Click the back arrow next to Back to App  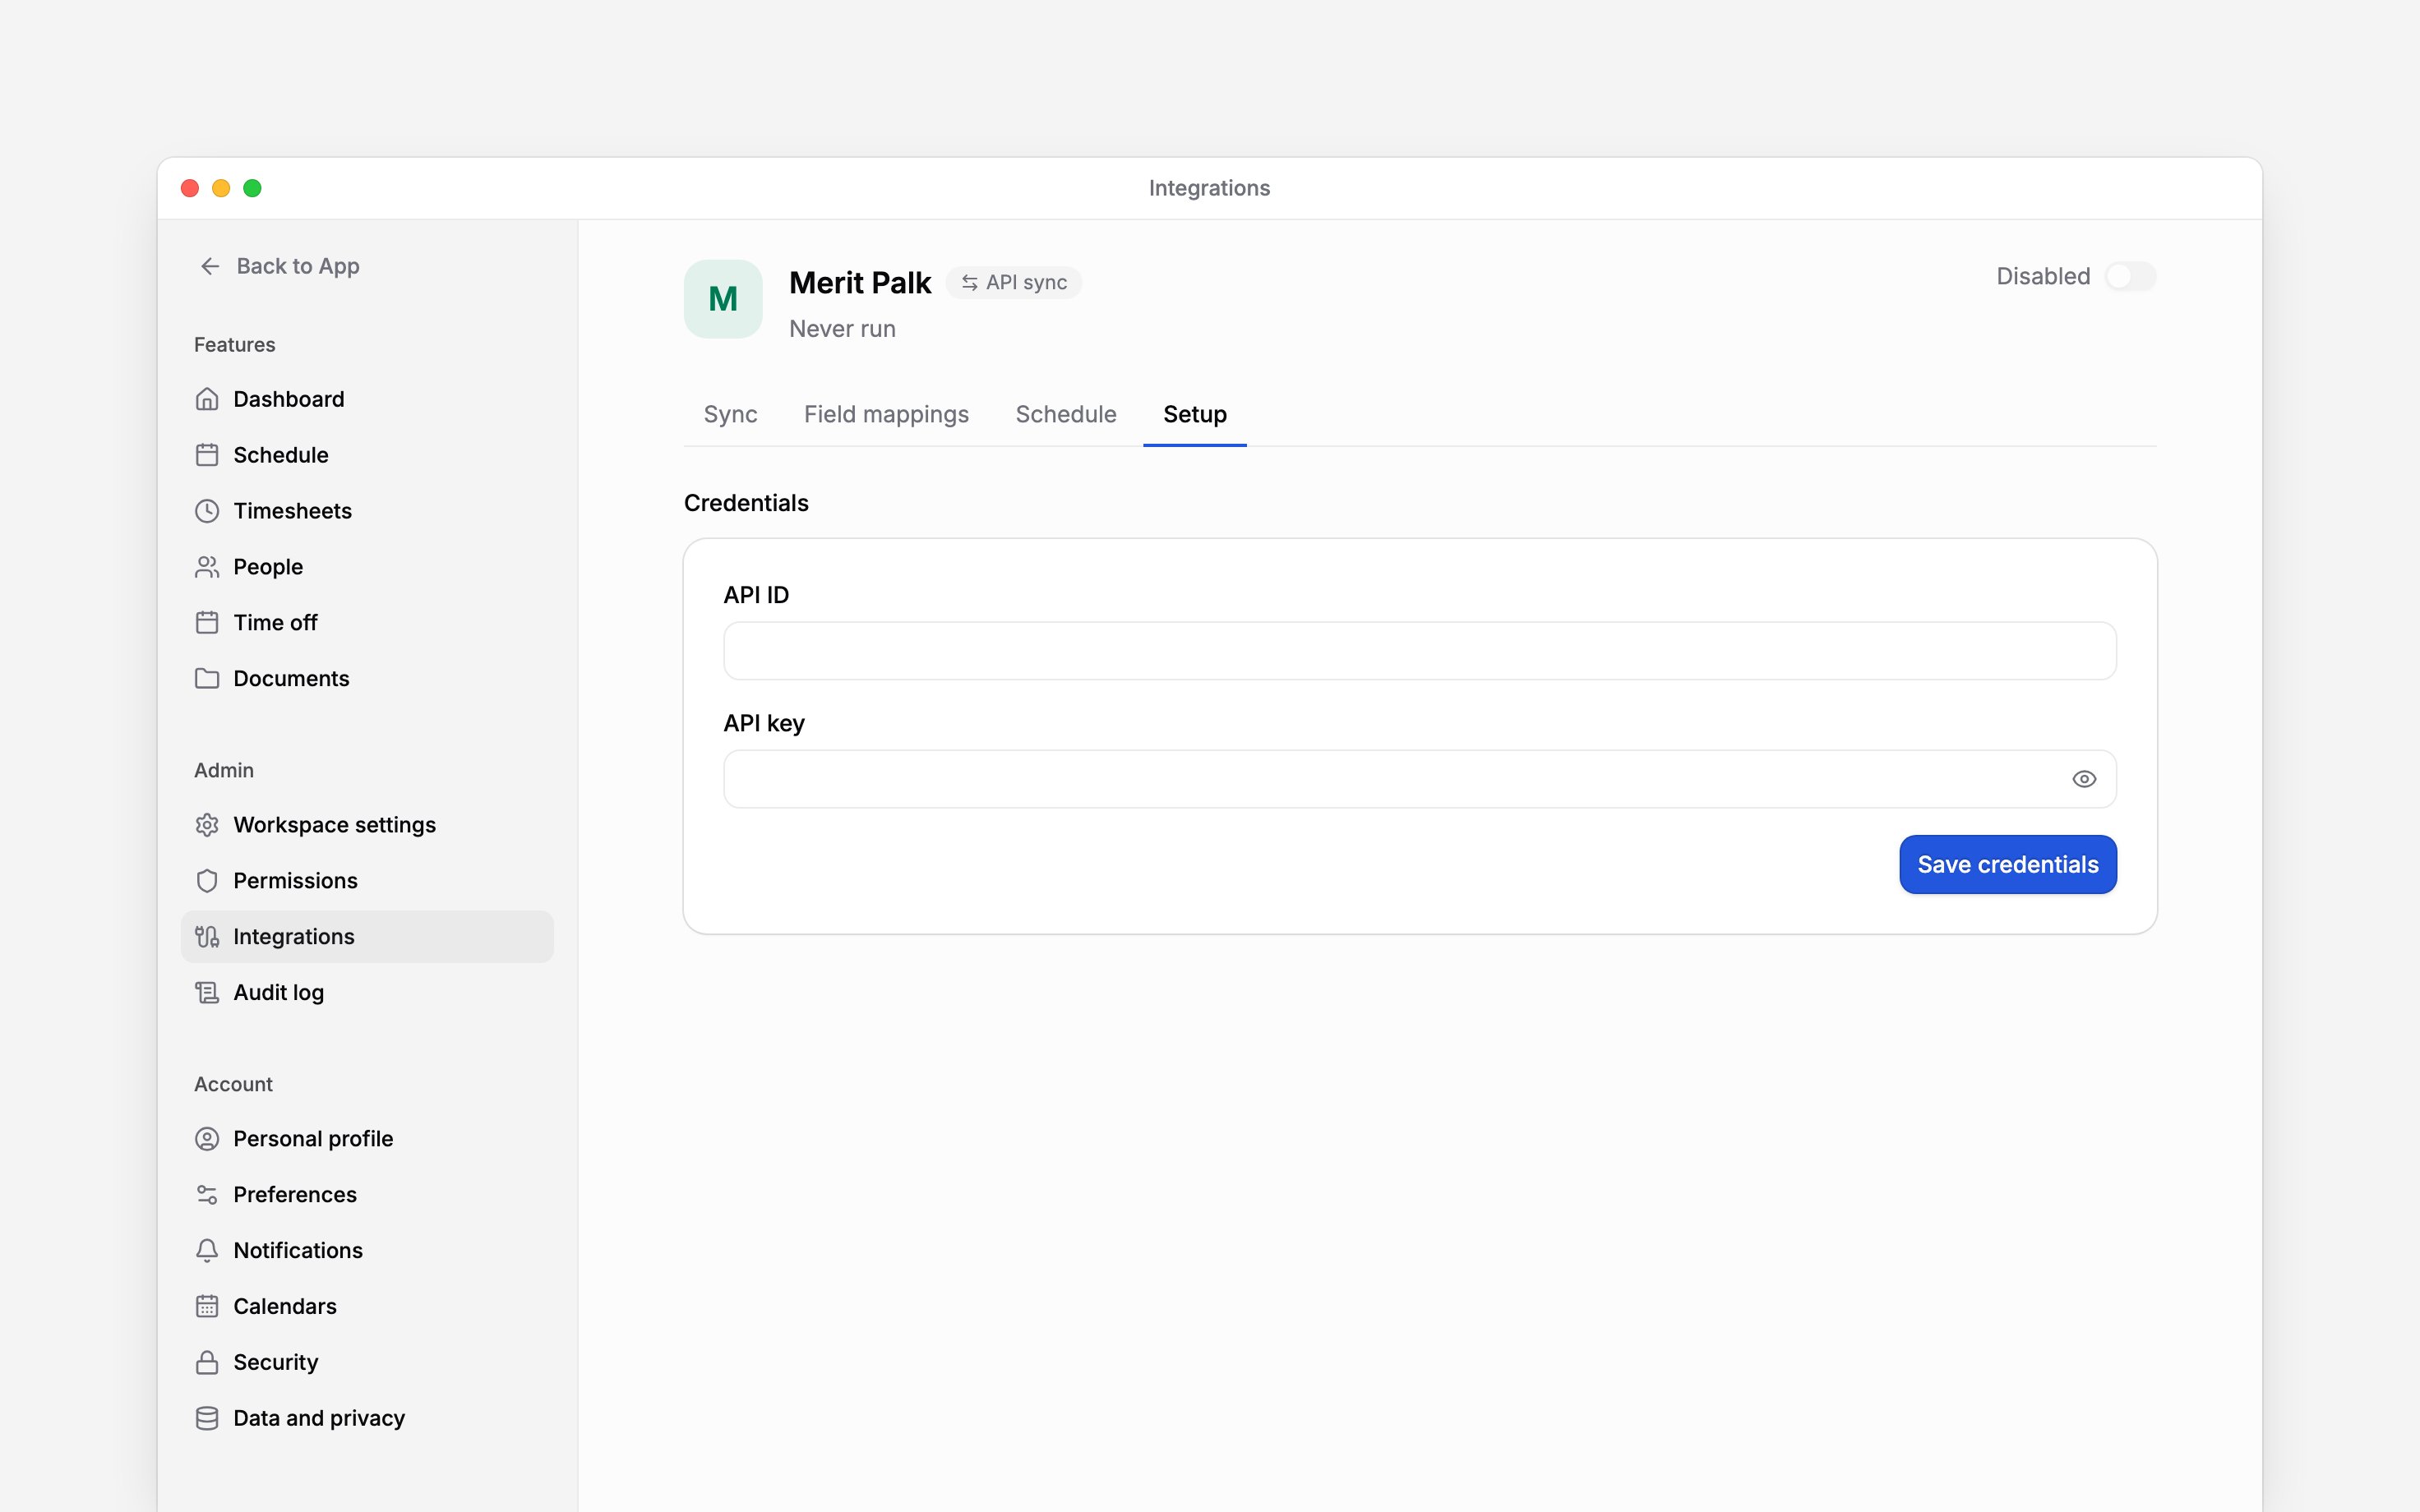pyautogui.click(x=210, y=266)
